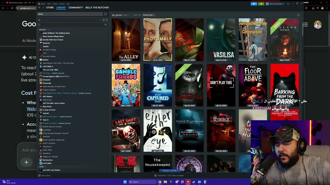This screenshot has height=185, width=330.
Task: Open the Games menu
Action: point(62,4)
